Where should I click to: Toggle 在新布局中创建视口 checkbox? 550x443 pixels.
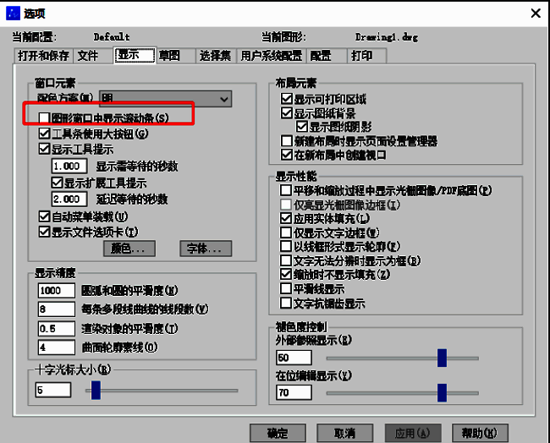287,155
